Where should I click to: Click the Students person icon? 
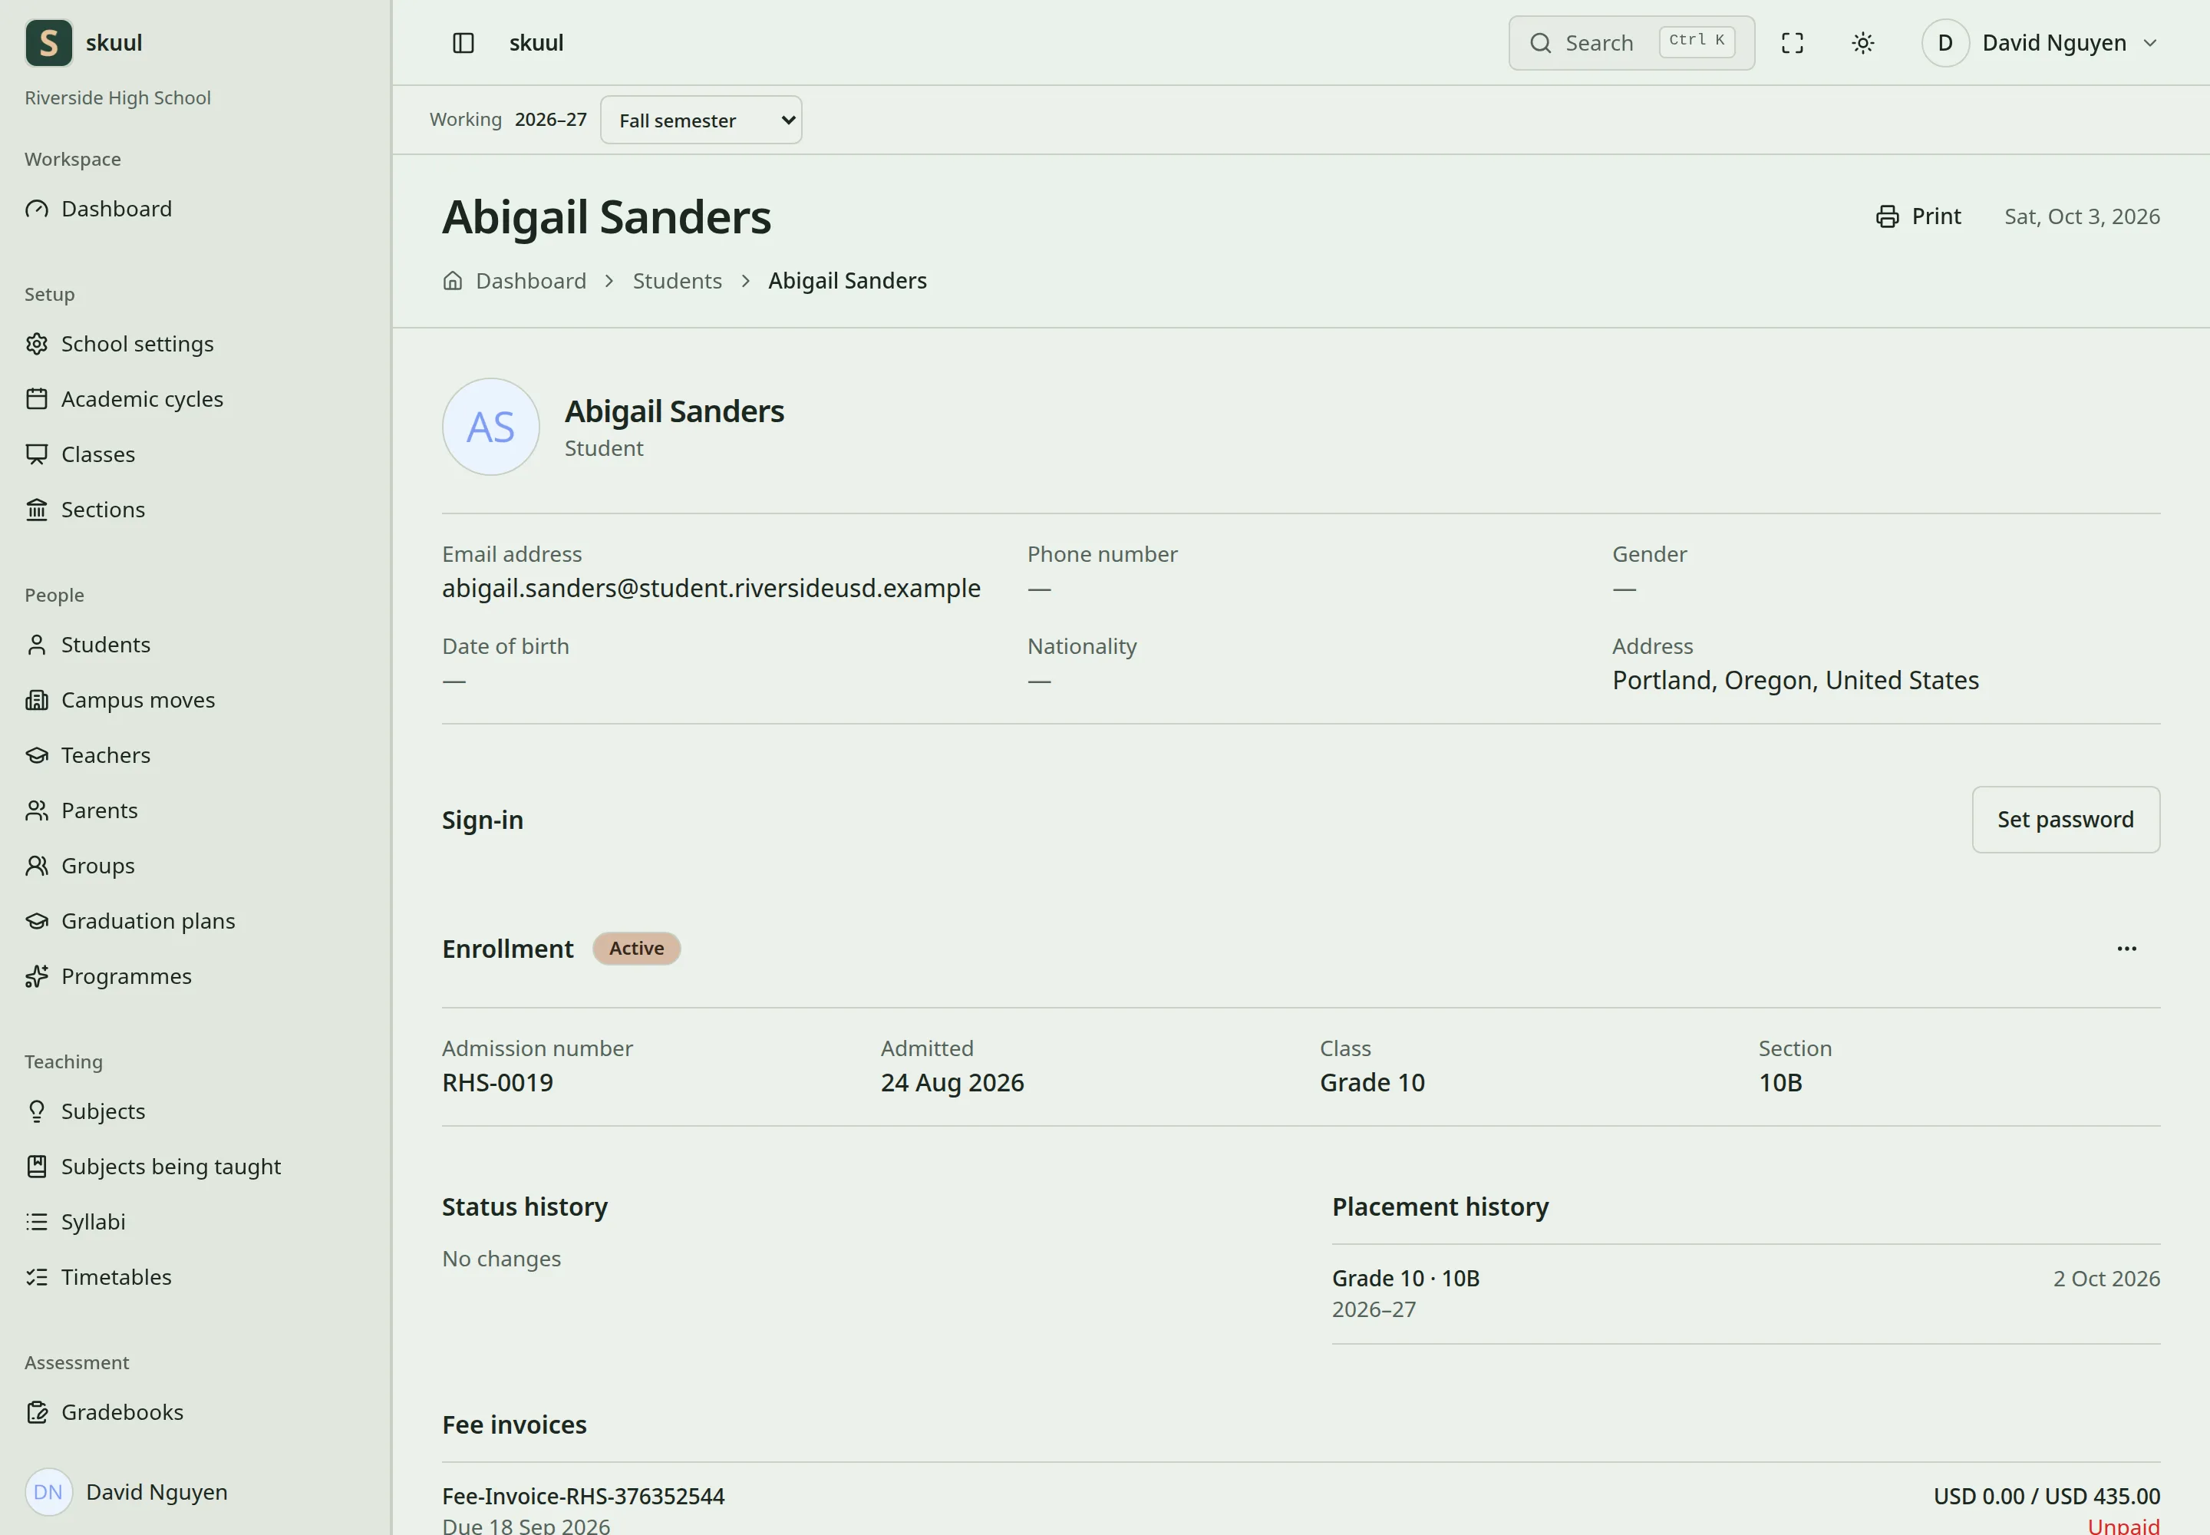37,645
